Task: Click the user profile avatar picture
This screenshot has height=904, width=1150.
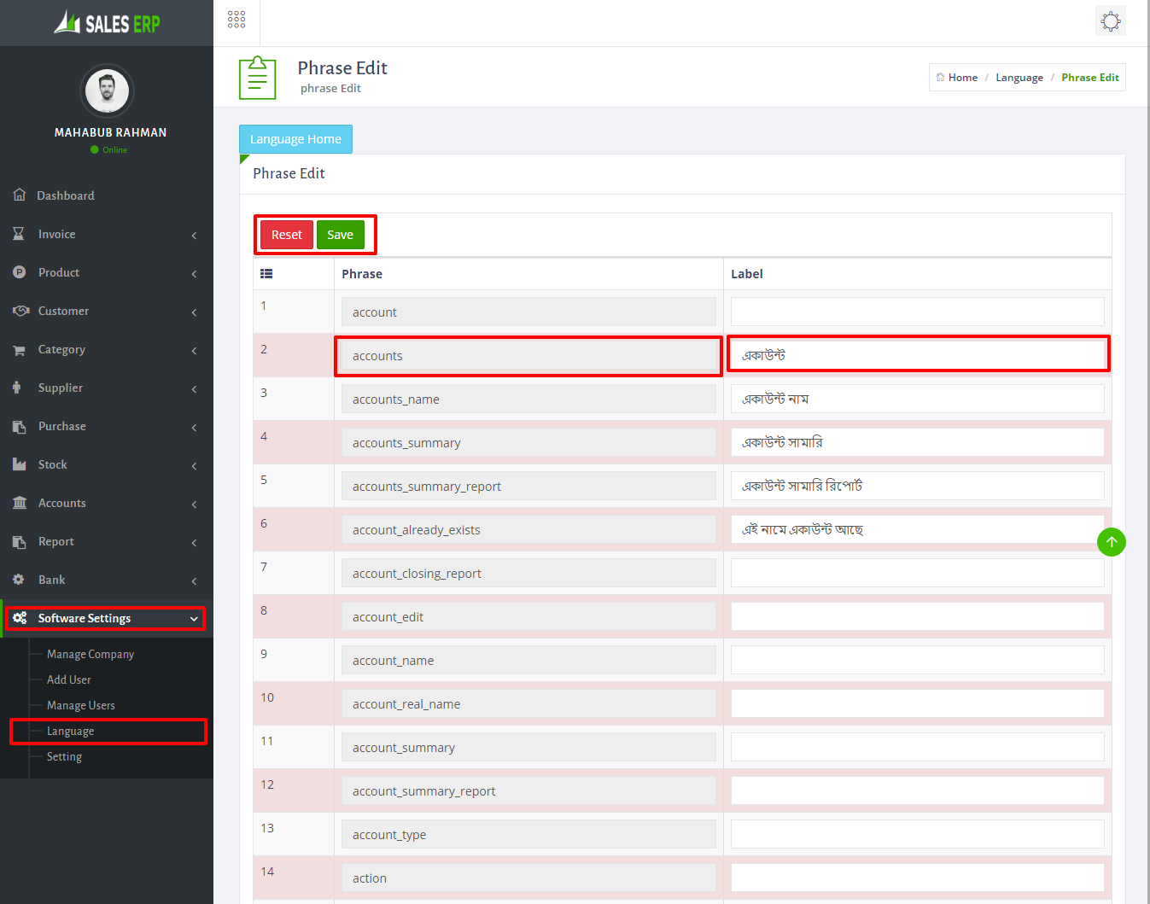Action: click(x=107, y=91)
